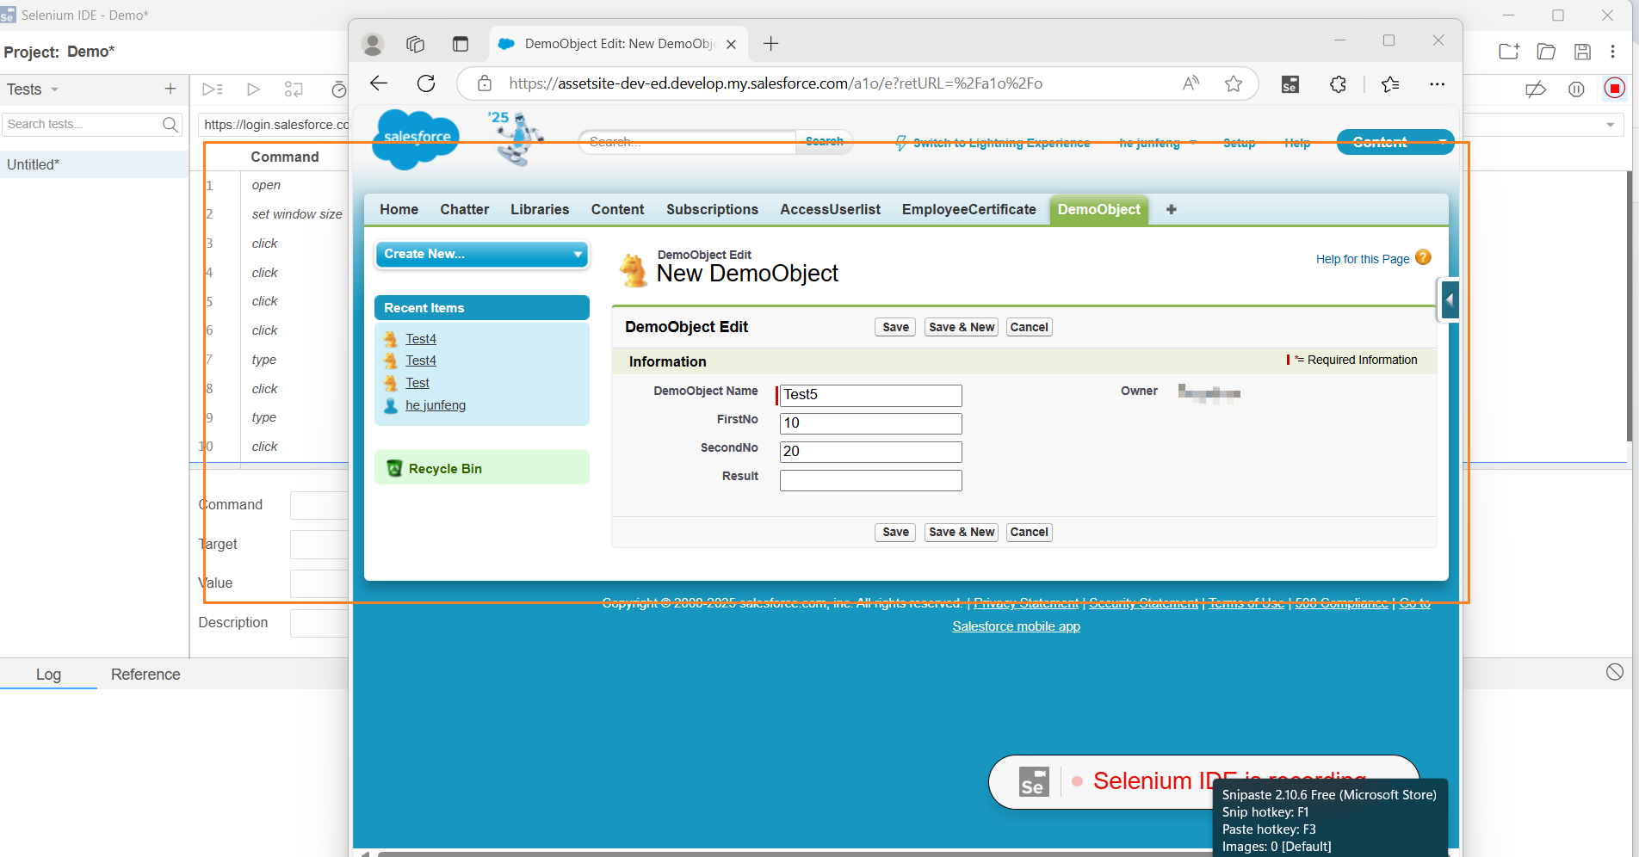The width and height of the screenshot is (1639, 857).
Task: Open the Selenium IDE browser extension icon
Action: coord(1290,84)
